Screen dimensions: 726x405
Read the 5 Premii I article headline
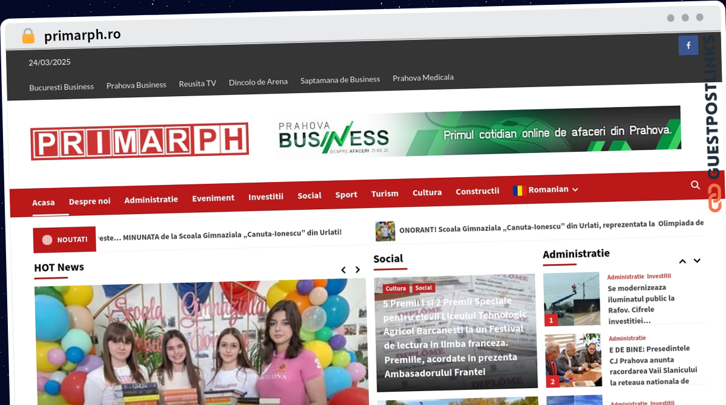pyautogui.click(x=454, y=336)
